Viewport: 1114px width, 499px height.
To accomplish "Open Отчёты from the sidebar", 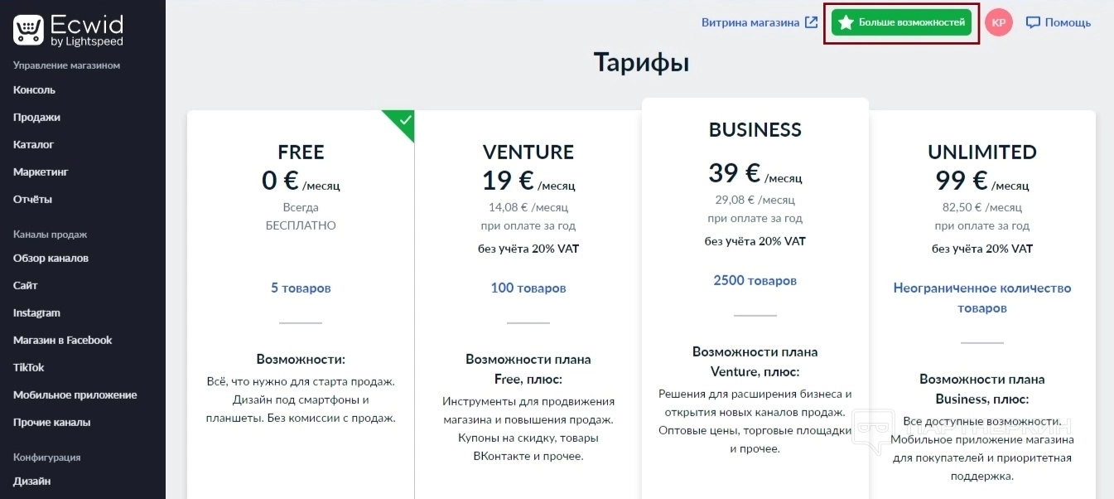I will tap(32, 199).
